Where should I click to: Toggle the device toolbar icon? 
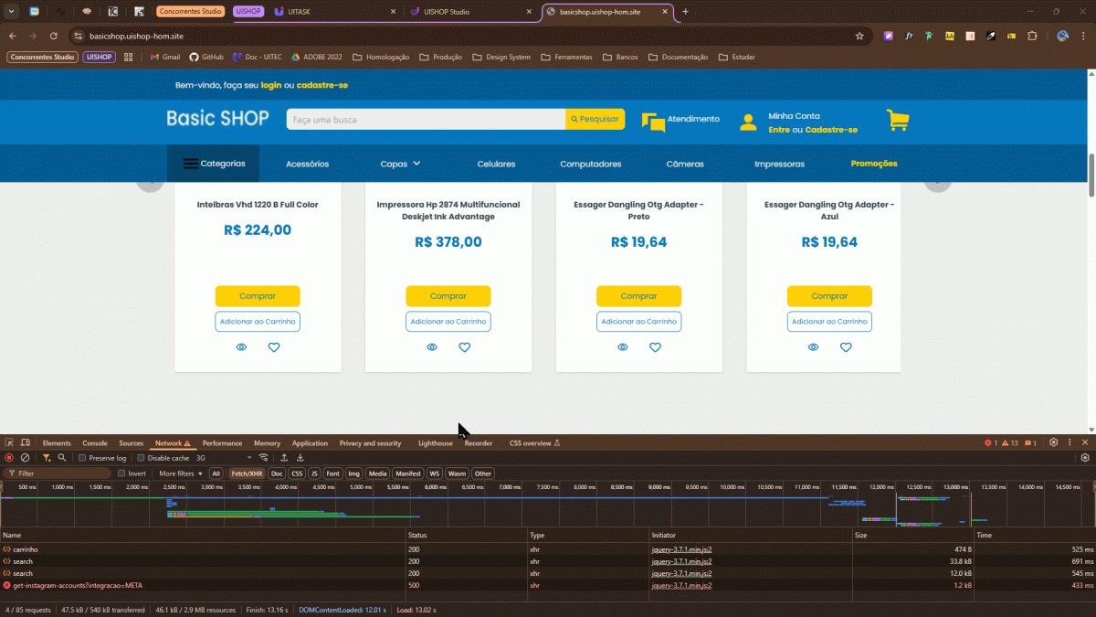coord(26,443)
